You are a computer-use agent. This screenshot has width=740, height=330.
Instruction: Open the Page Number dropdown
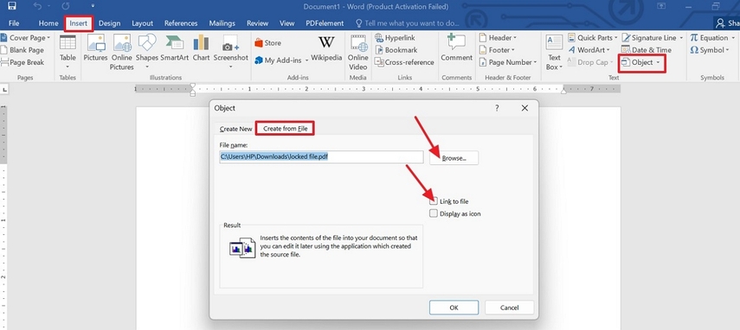pos(507,62)
